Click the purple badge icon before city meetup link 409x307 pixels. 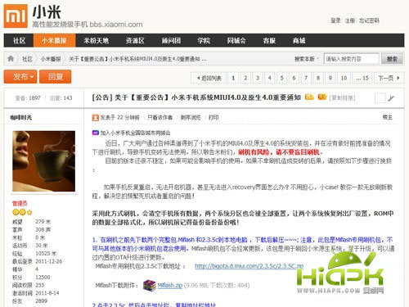pyautogui.click(x=95, y=133)
